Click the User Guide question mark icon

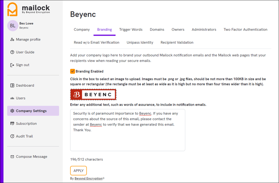tap(12, 52)
